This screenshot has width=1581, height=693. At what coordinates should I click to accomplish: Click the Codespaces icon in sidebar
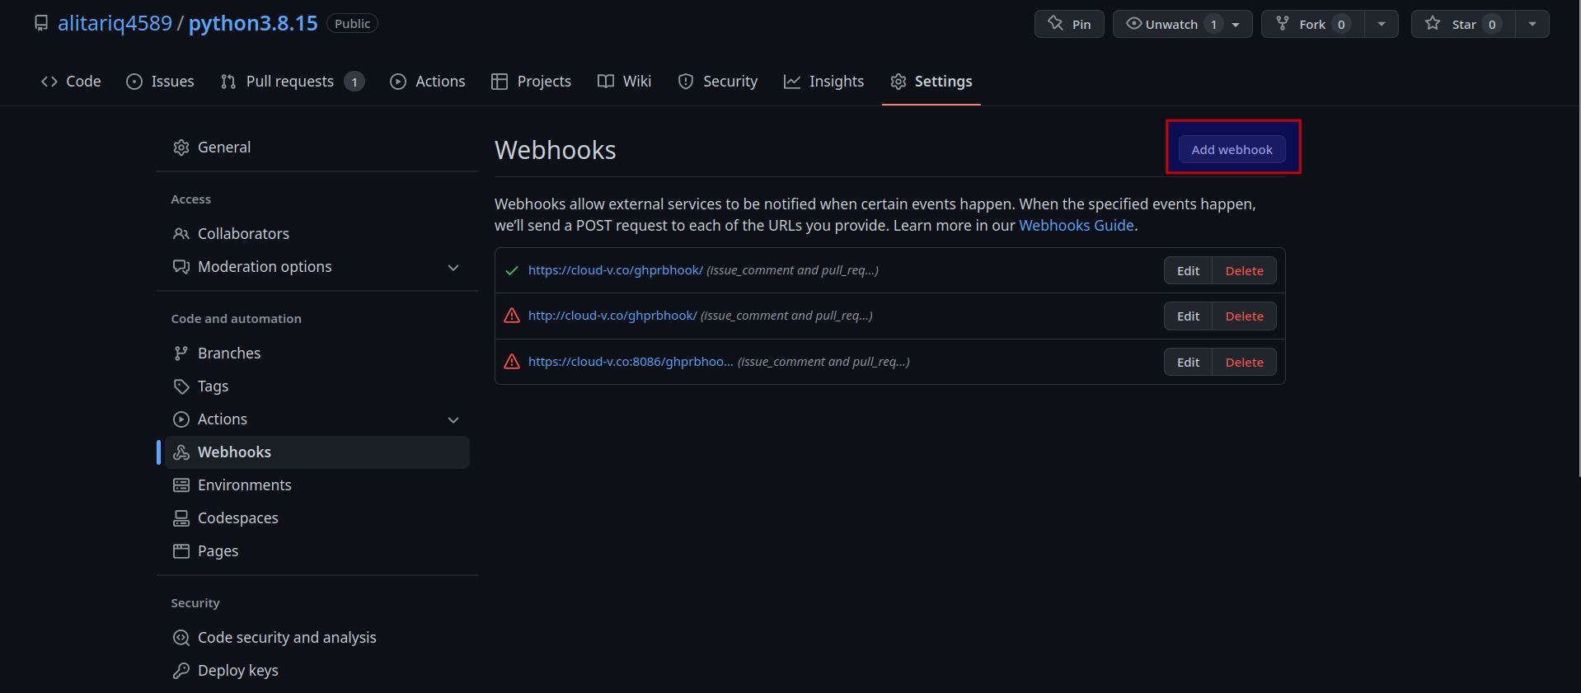point(181,518)
